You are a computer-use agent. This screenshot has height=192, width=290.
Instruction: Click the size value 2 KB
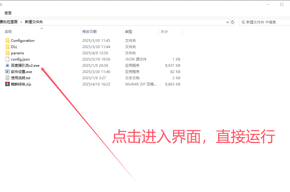coord(176,78)
